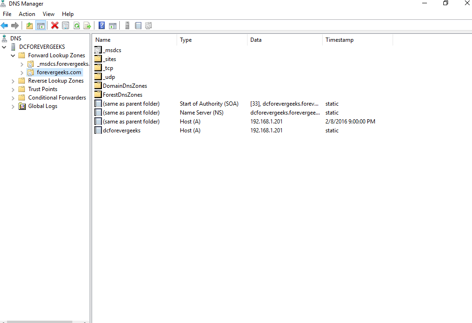Open Properties from the toolbar
The image size is (472, 323).
click(x=66, y=26)
